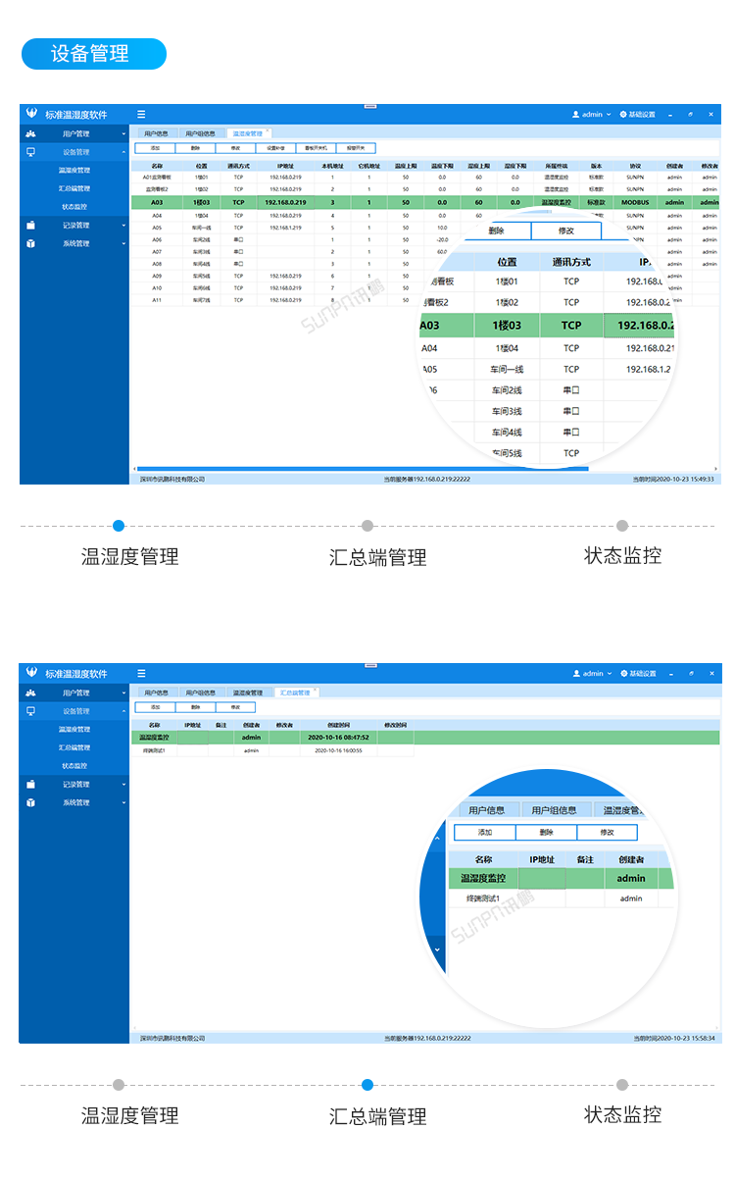Select the blue dot above the lower 汇总端管理 label
735x1180 pixels.
click(367, 1085)
